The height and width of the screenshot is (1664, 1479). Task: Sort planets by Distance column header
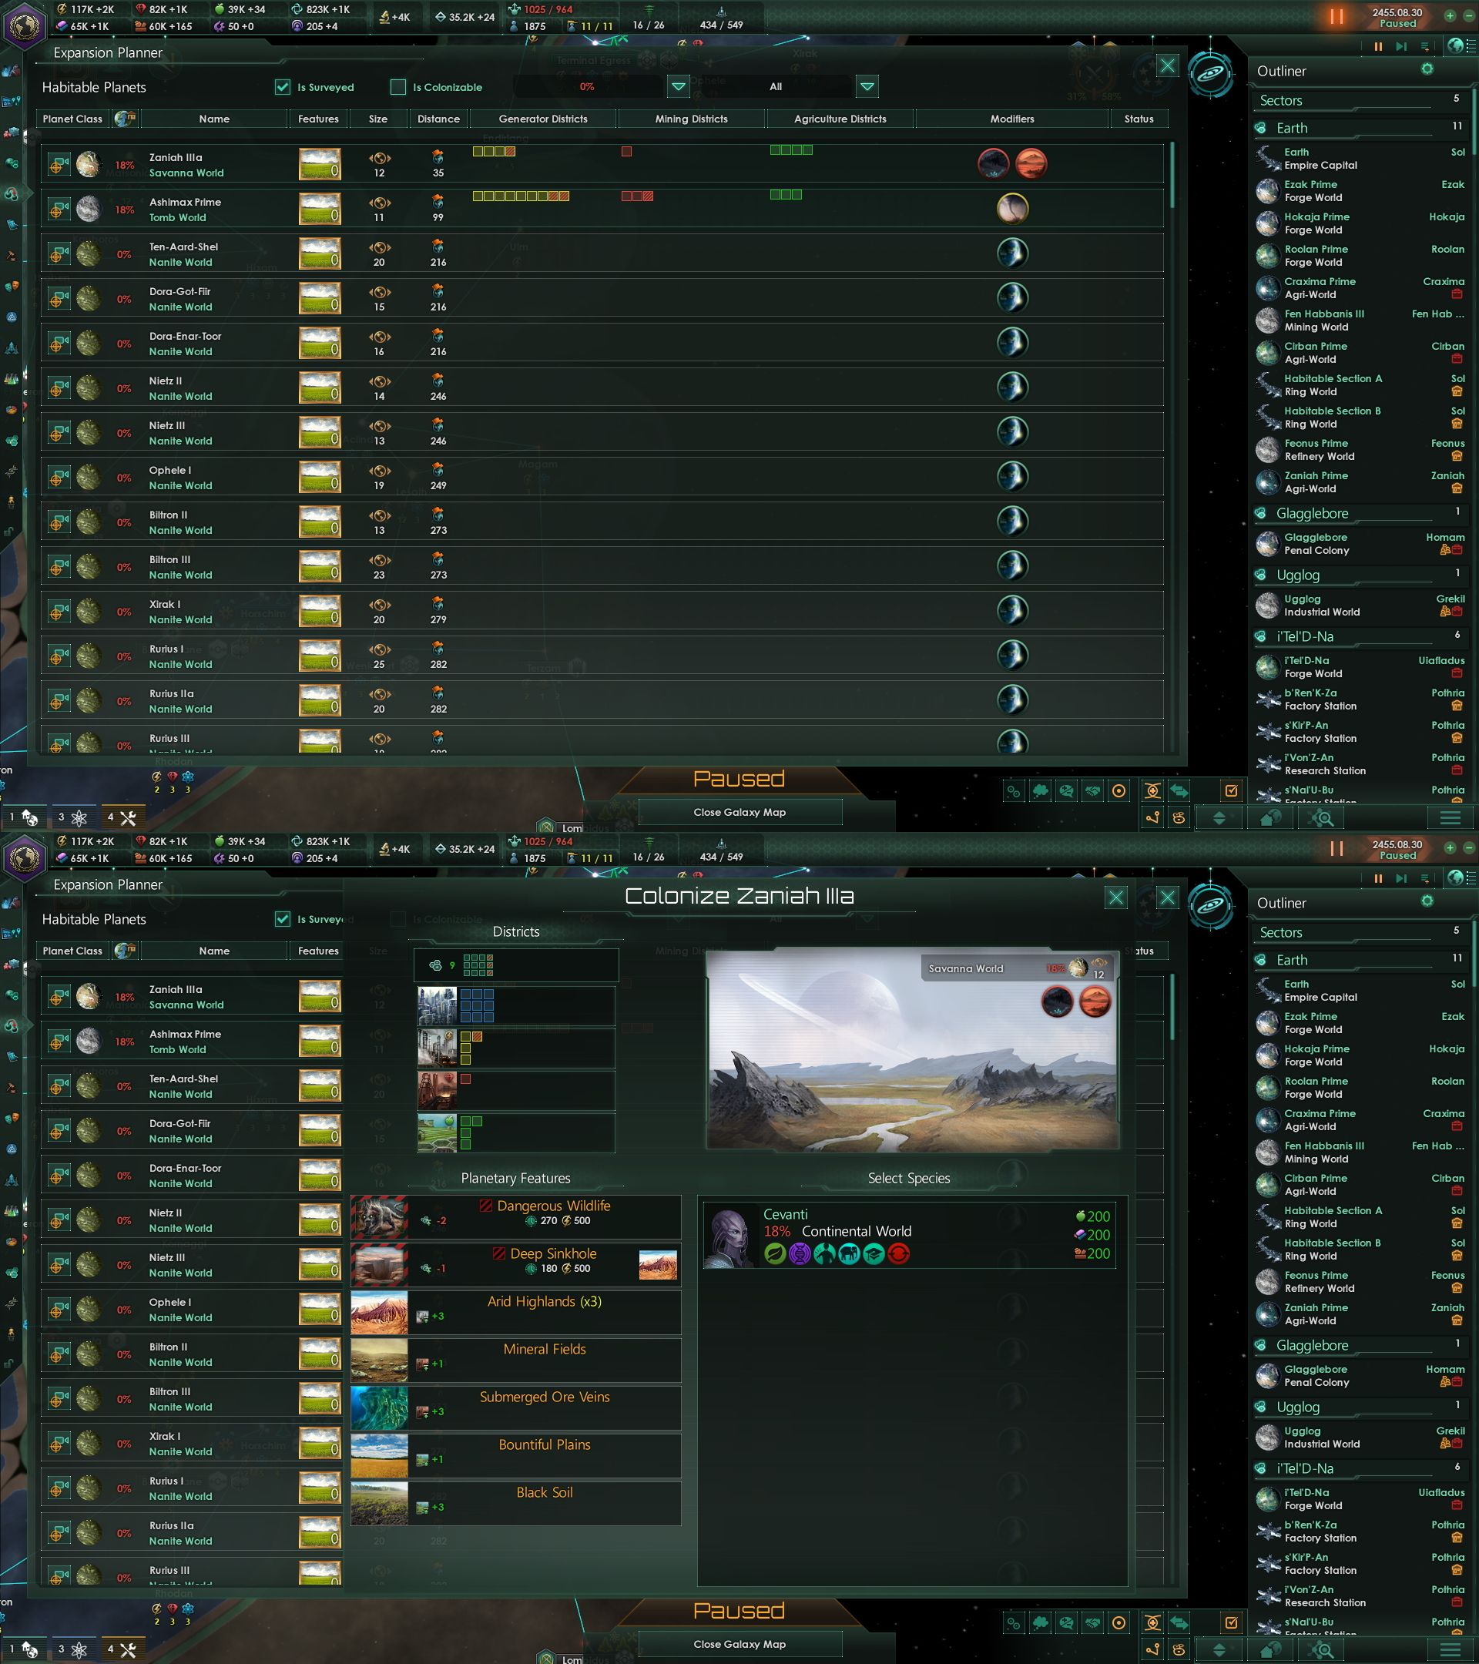click(x=438, y=119)
